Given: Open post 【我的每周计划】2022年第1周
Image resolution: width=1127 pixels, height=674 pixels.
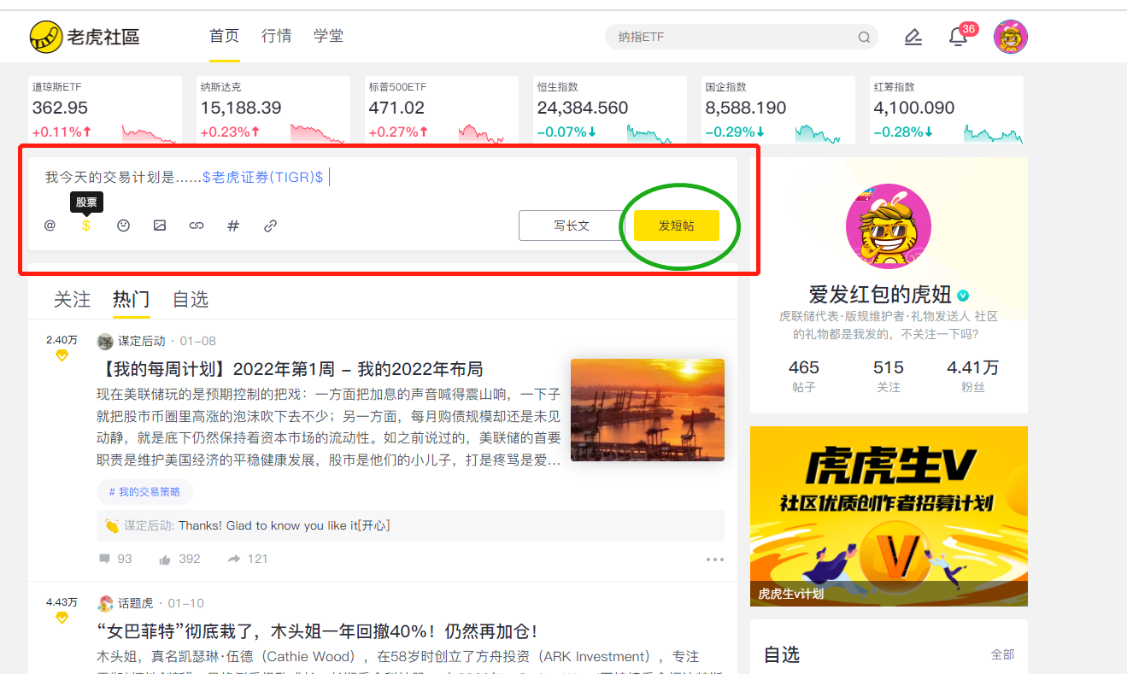Looking at the screenshot, I should (x=291, y=369).
